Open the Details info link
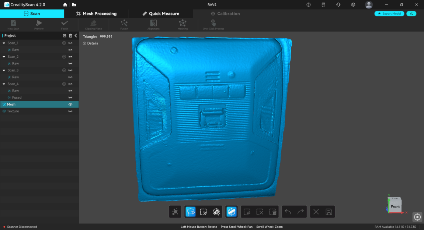424x230 pixels. tap(90, 43)
